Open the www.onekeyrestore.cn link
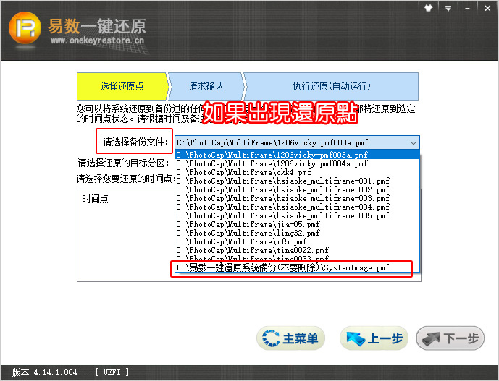The height and width of the screenshot is (381, 499). [x=97, y=40]
